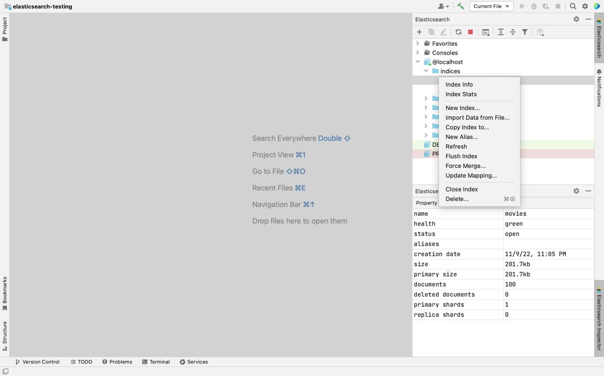Click the expand all tree icon
The image size is (604, 376).
click(501, 32)
